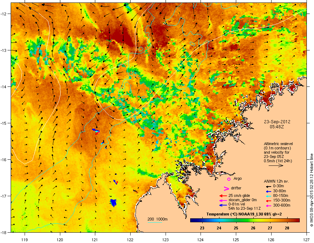Click the 0.5m/s (1kt 24h) text
Screen dimensions: 314x243
pyautogui.click(x=278, y=161)
